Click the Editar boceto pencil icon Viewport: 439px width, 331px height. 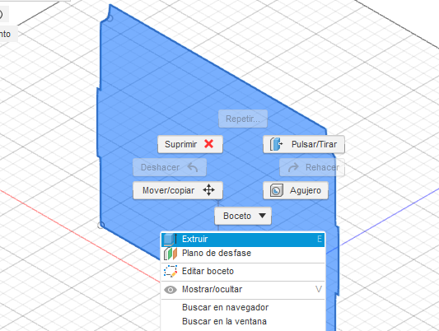[x=170, y=272]
